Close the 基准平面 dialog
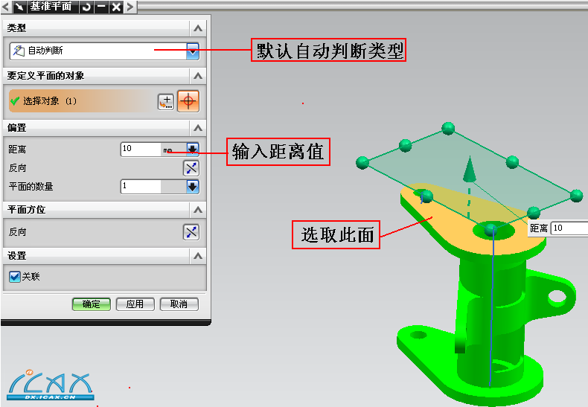Screen dimensions: 588x407 point(116,7)
